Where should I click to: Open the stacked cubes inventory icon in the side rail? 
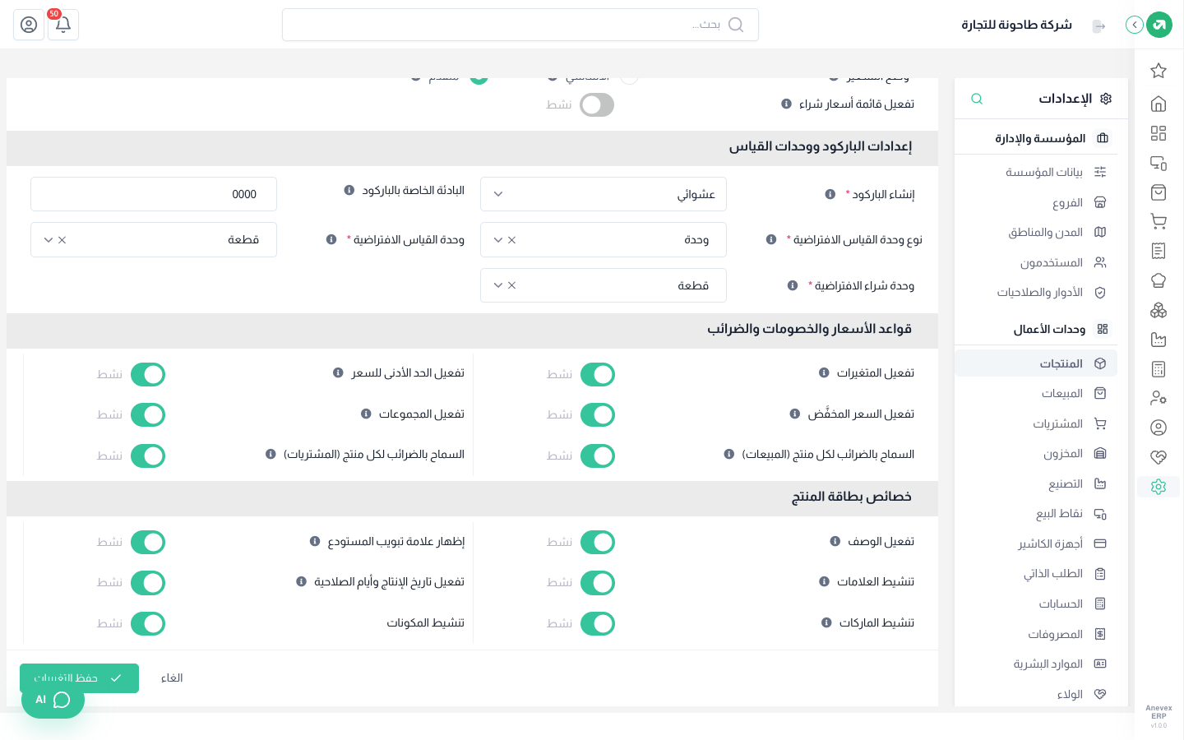click(1159, 310)
